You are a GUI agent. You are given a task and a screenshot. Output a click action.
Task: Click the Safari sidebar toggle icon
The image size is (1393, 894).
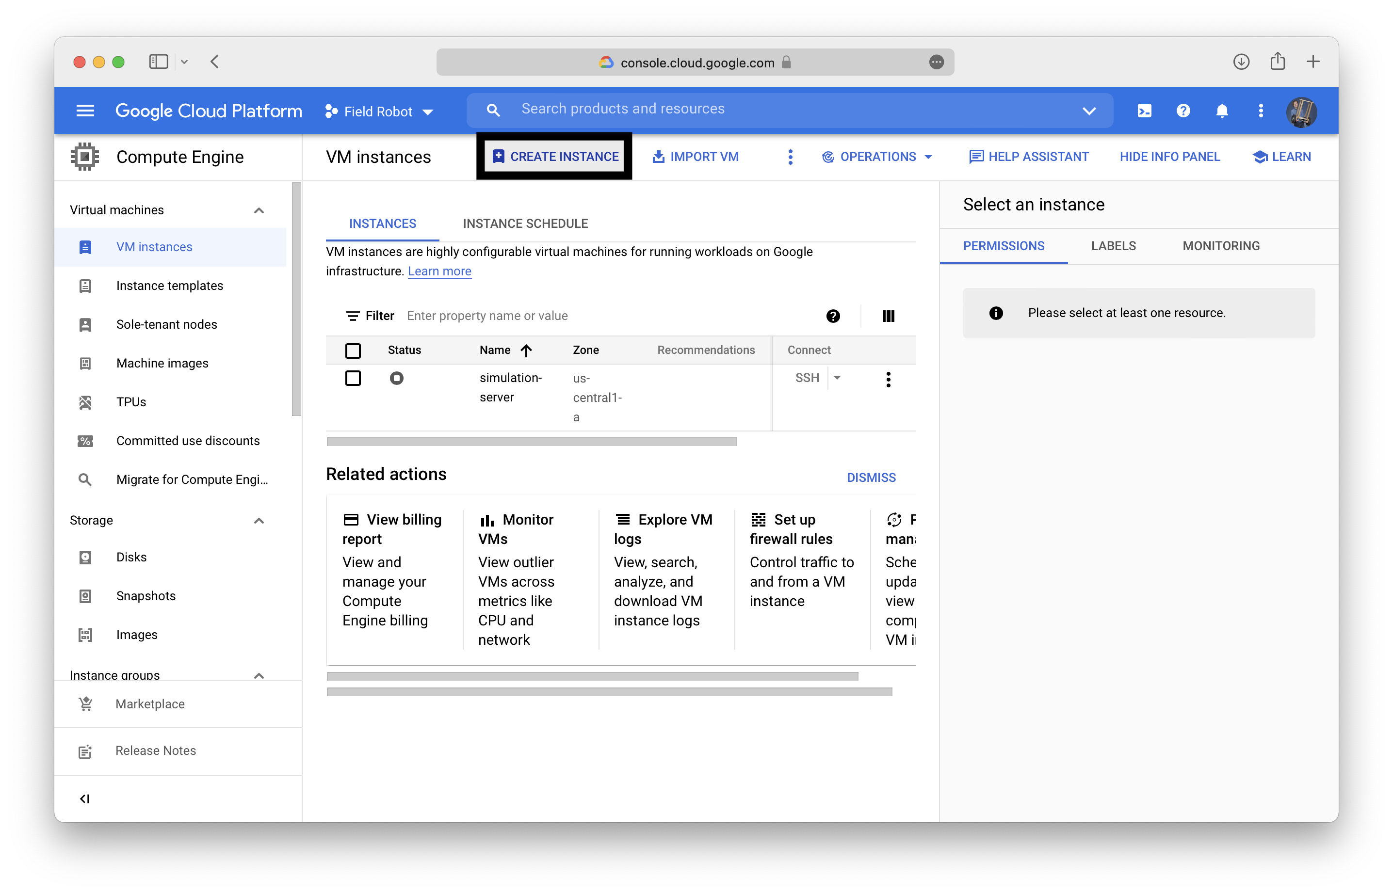(158, 62)
